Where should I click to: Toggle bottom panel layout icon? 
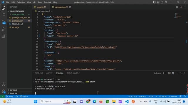(x=158, y=2)
